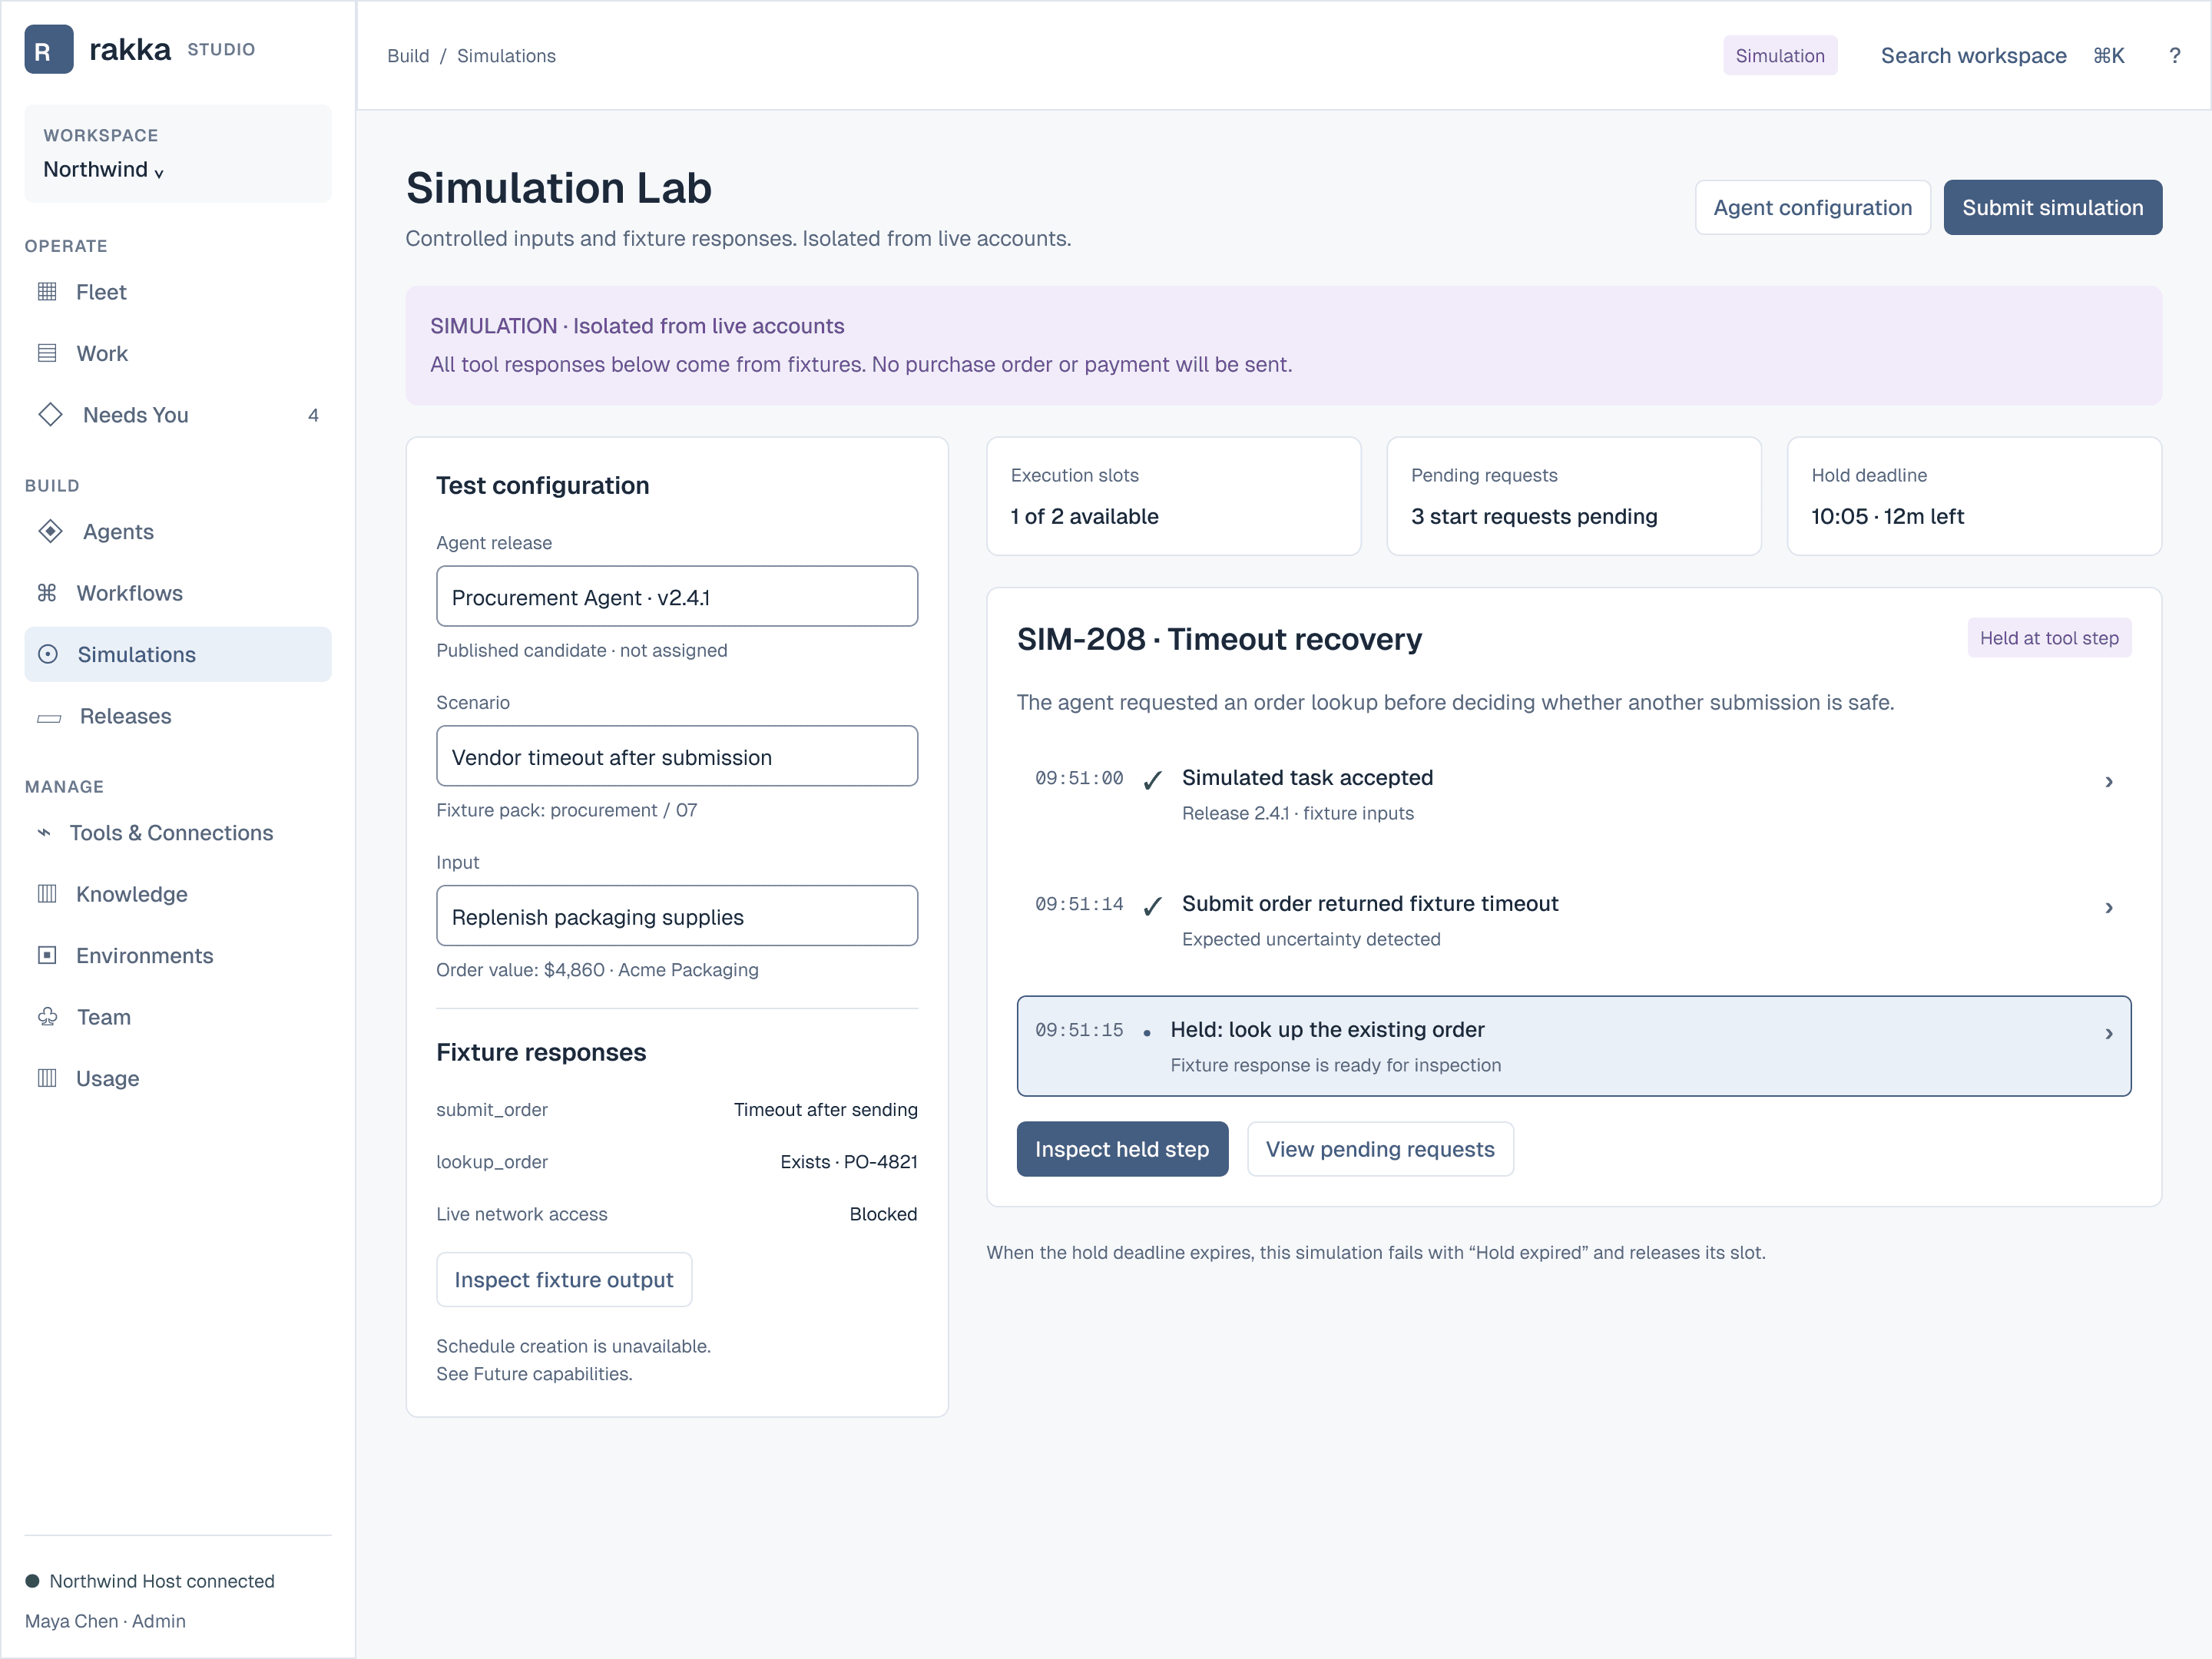Image resolution: width=2212 pixels, height=1659 pixels.
Task: Click the Work list icon
Action: click(x=47, y=353)
